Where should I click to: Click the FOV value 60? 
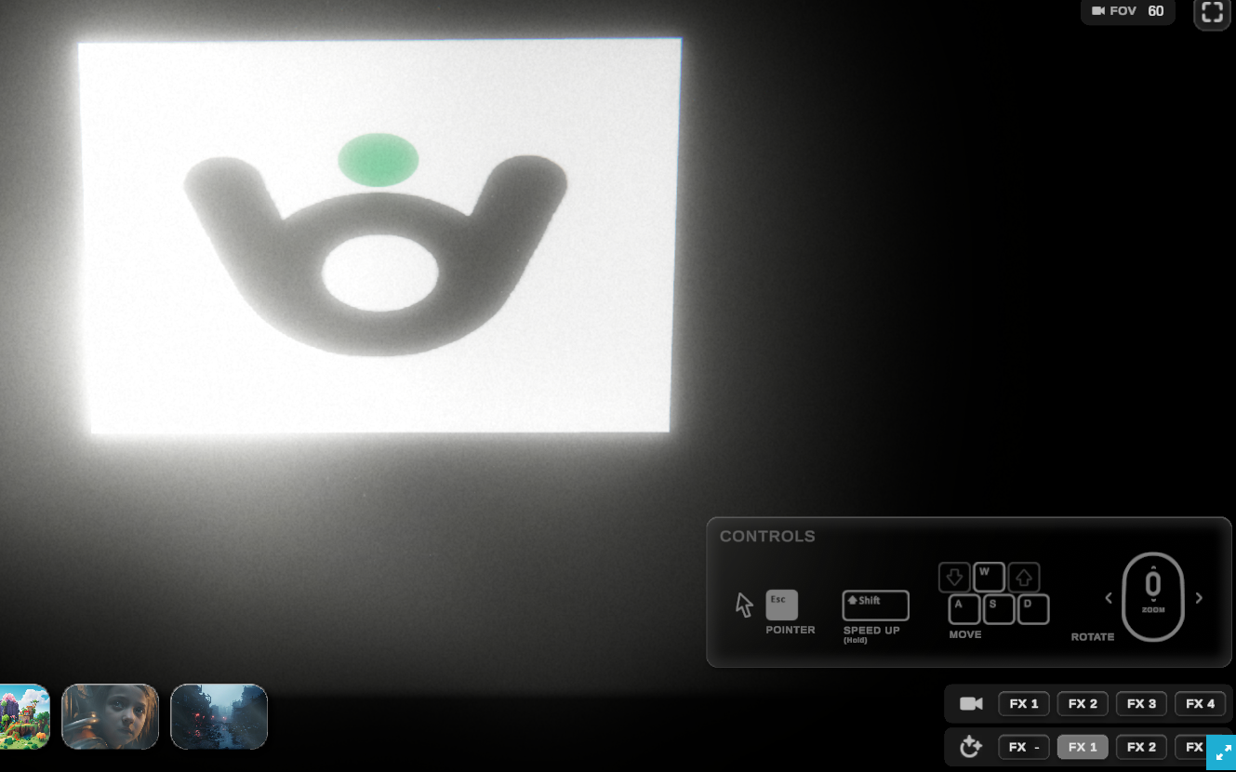coord(1155,11)
